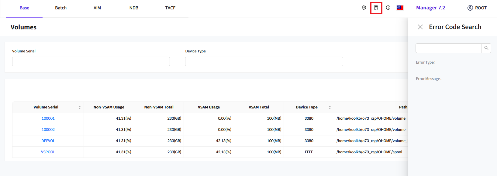Open volume 100002 link
Screen dimensions: 497x176
48,130
